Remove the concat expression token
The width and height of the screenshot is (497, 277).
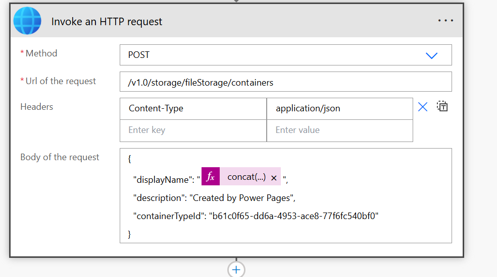(x=274, y=178)
